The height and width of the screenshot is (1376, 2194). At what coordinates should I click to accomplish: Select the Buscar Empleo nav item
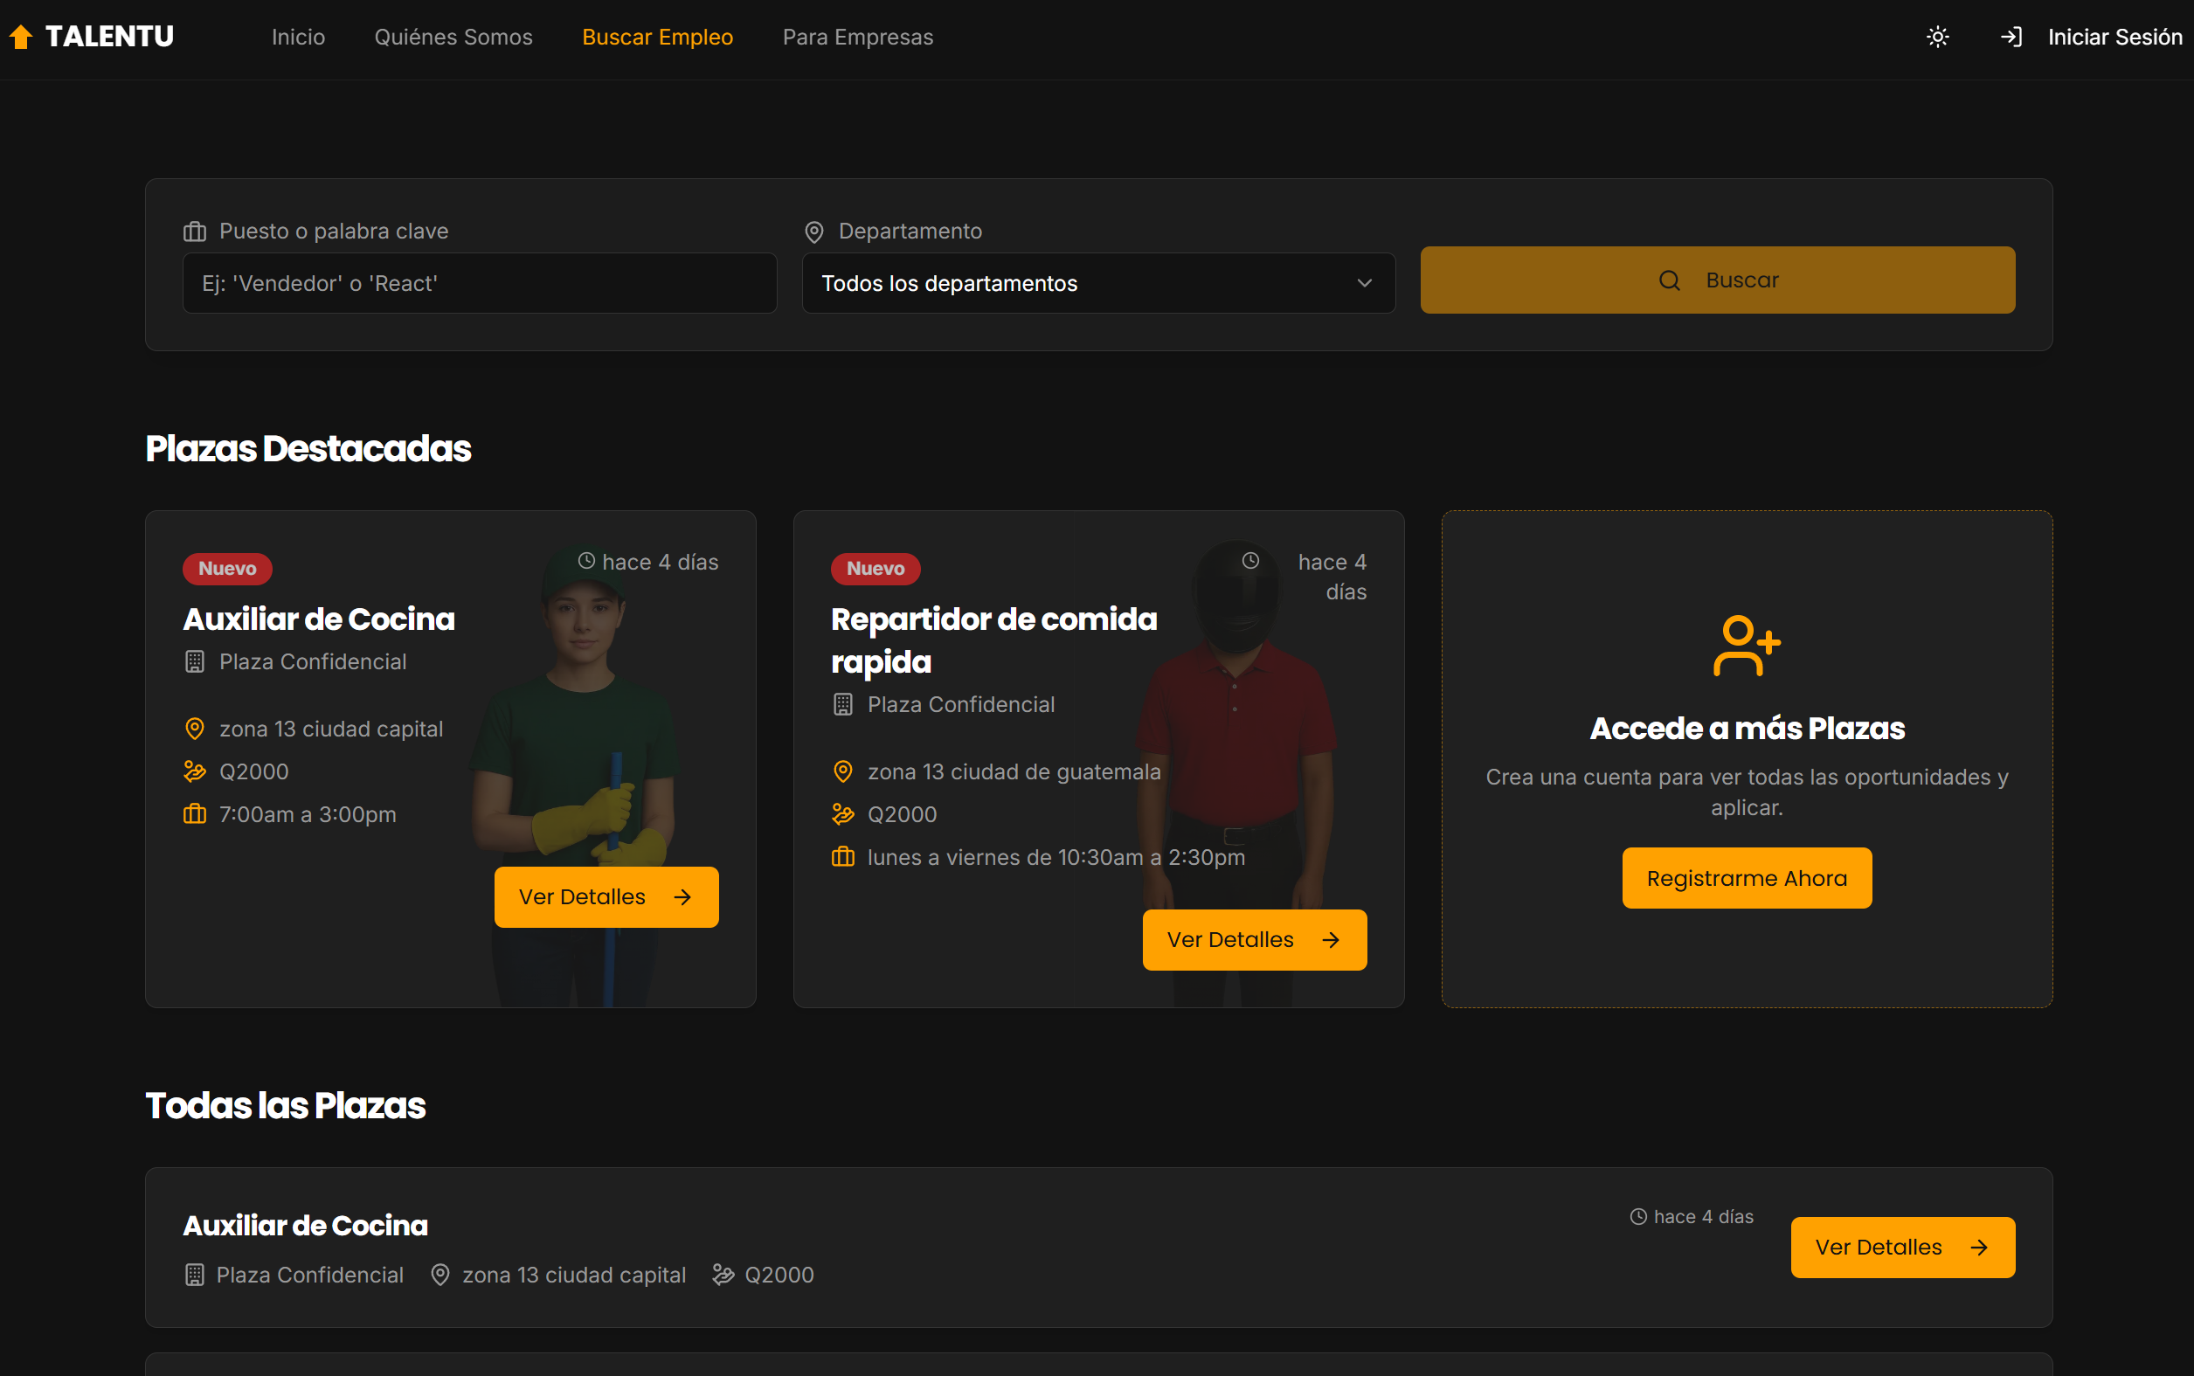coord(658,38)
